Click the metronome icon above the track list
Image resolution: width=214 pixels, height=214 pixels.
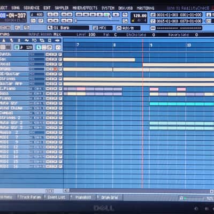(x=4, y=41)
